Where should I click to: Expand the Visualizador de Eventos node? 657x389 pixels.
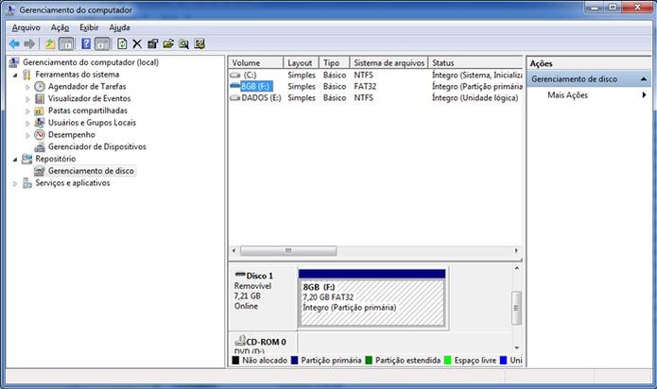(27, 99)
